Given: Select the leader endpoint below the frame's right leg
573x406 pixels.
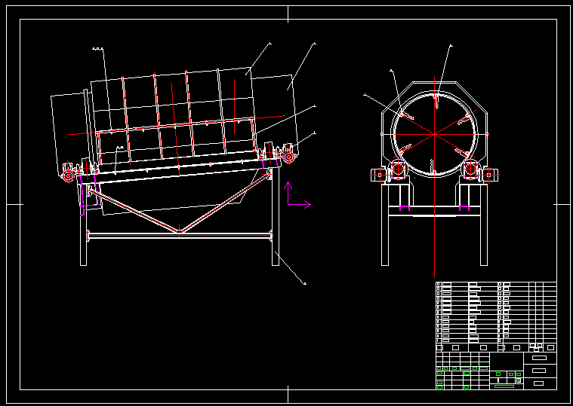Looking at the screenshot, I should pos(305,283).
